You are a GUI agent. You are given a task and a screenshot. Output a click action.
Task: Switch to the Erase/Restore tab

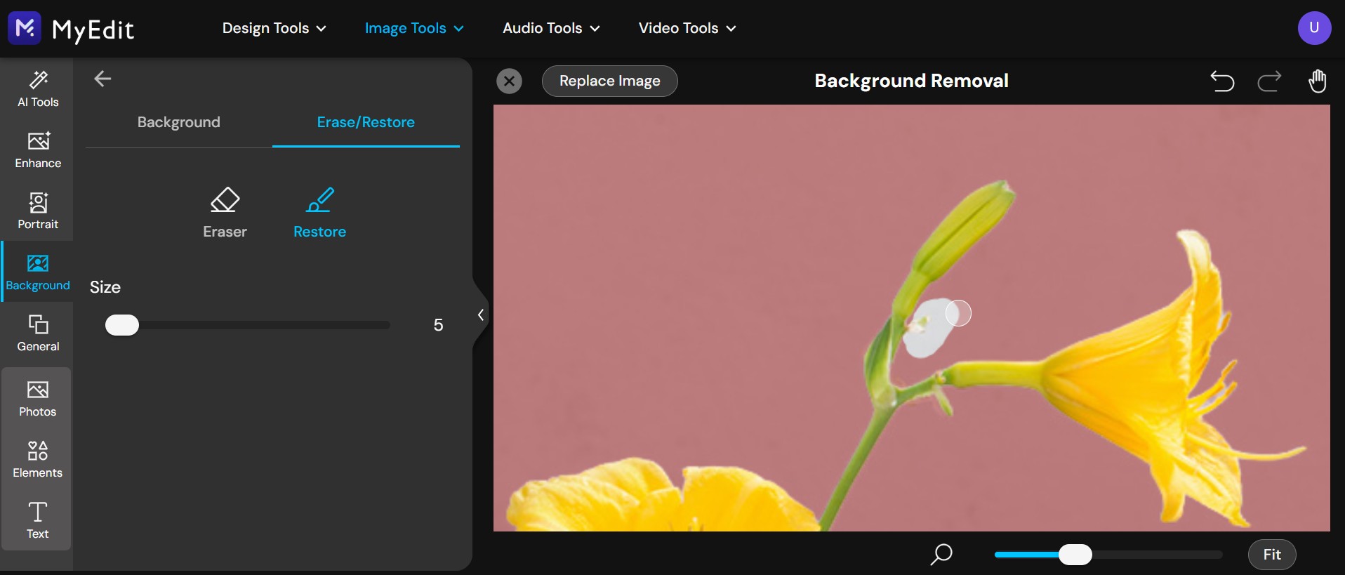(x=366, y=122)
